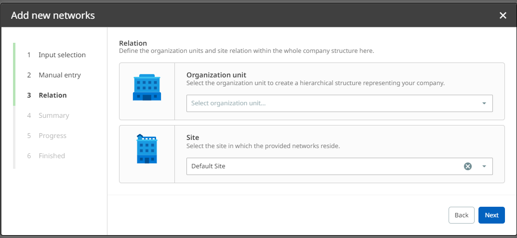517x238 pixels.
Task: Expand the Site dropdown arrow
Action: tap(484, 166)
